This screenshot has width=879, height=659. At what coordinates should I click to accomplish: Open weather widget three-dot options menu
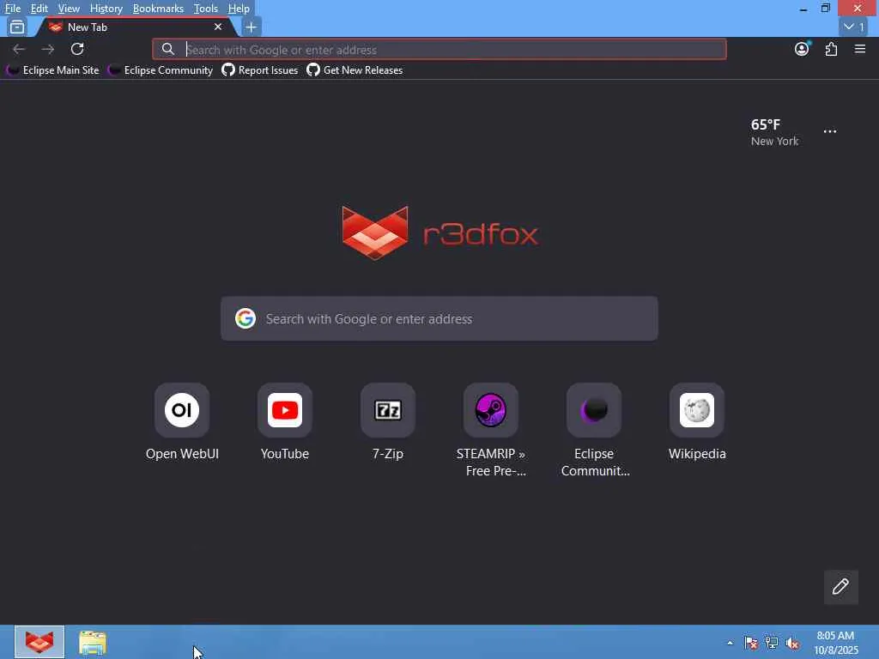(x=830, y=131)
